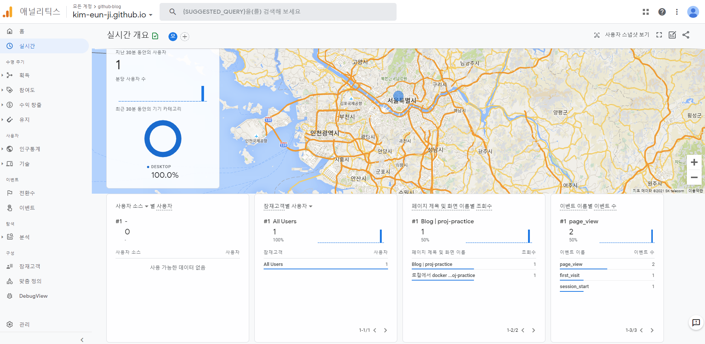Viewport: 705px width, 344px height.
Task: Click the view user snapshot button
Action: tap(622, 35)
